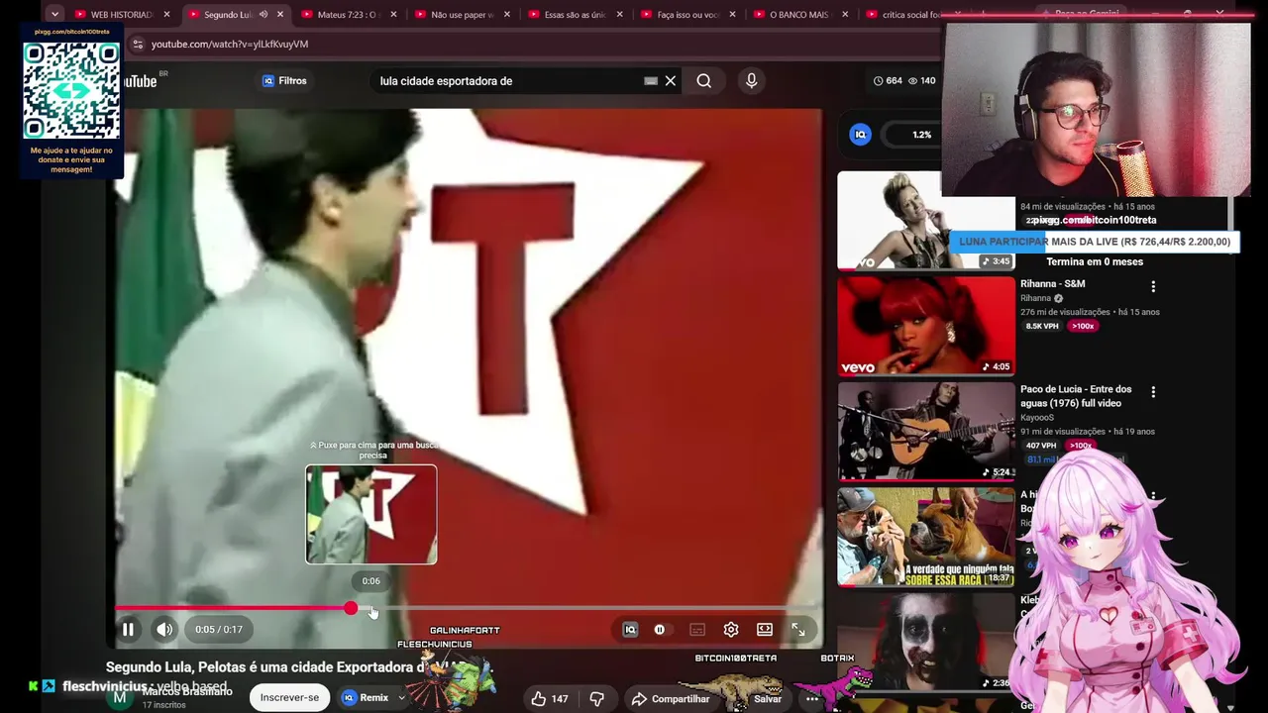Switch to the 'O BANCO MAIS' tab
The image size is (1268, 713).
pyautogui.click(x=798, y=15)
